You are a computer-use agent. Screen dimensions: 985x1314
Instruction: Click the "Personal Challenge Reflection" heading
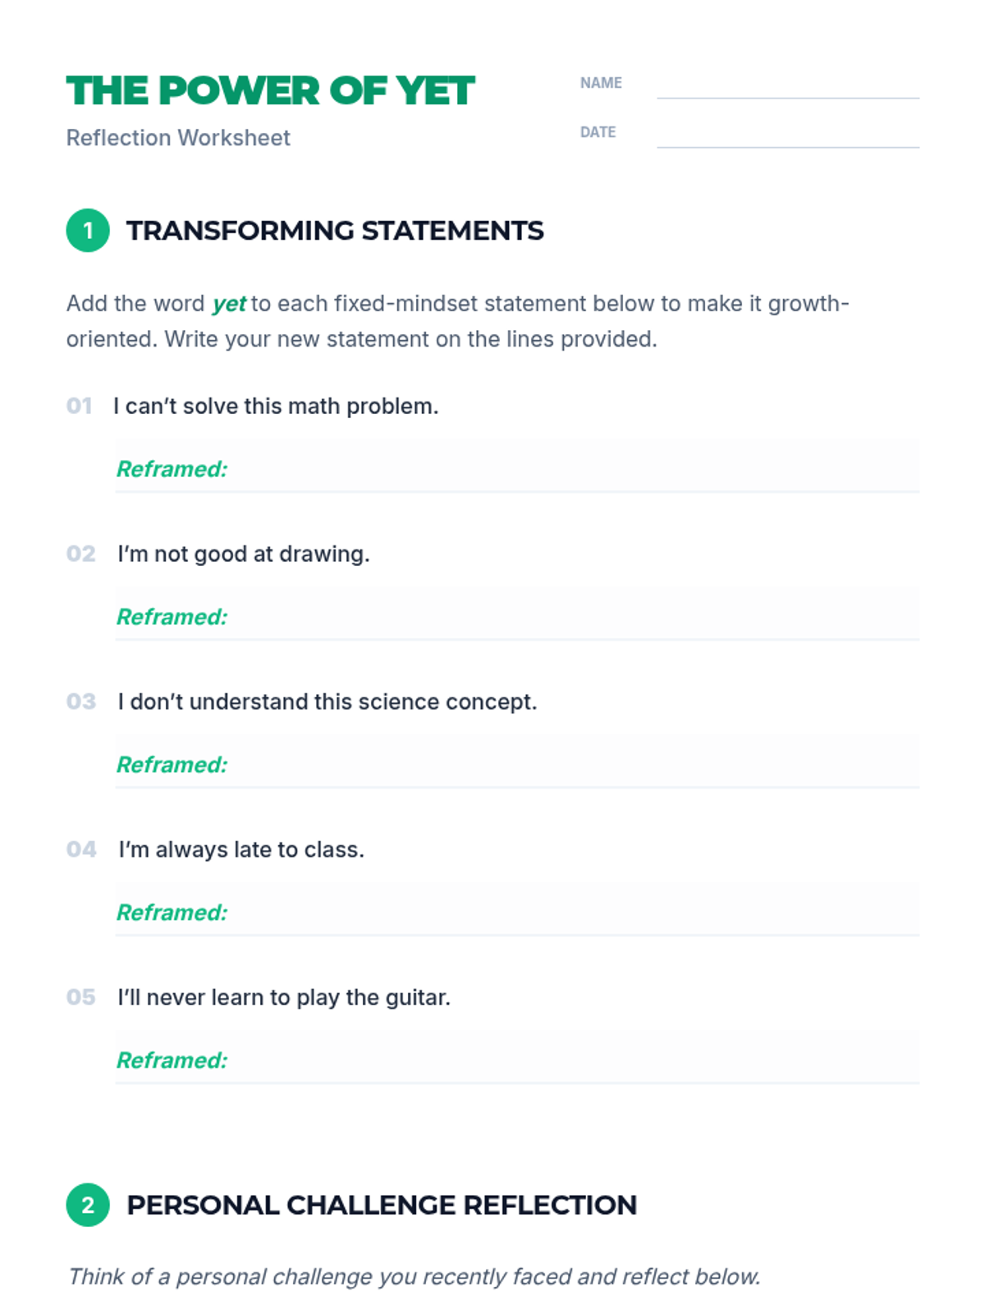pos(382,1205)
